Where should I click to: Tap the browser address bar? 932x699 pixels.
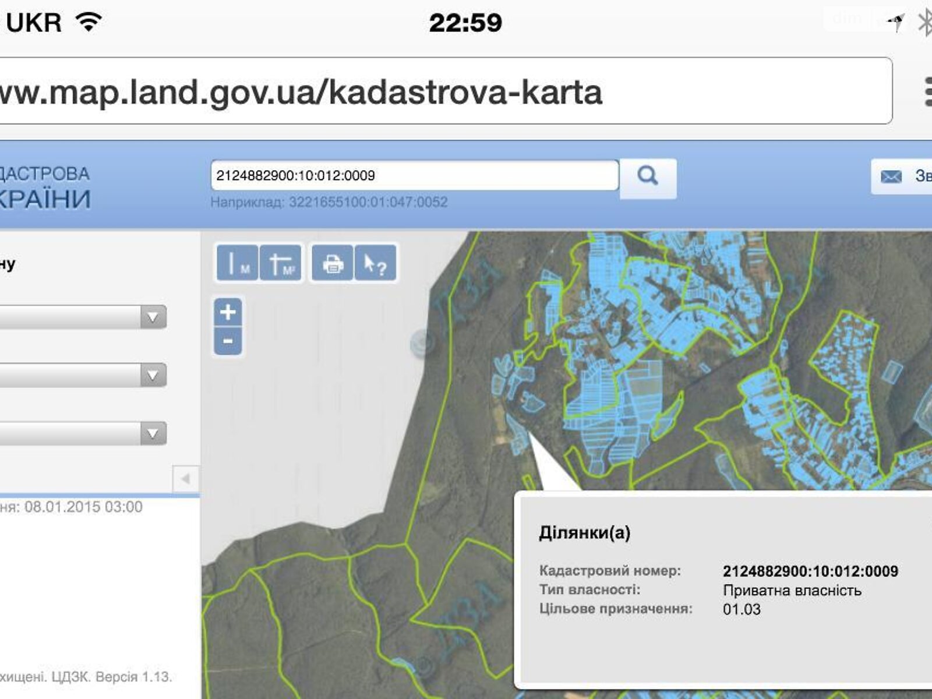click(x=443, y=91)
